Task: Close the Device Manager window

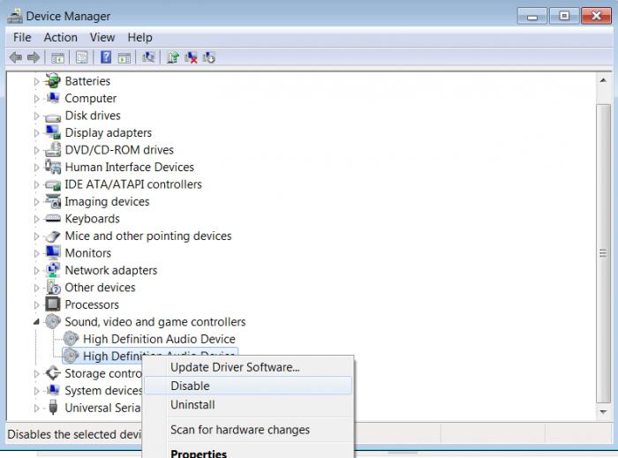Action: [596, 16]
